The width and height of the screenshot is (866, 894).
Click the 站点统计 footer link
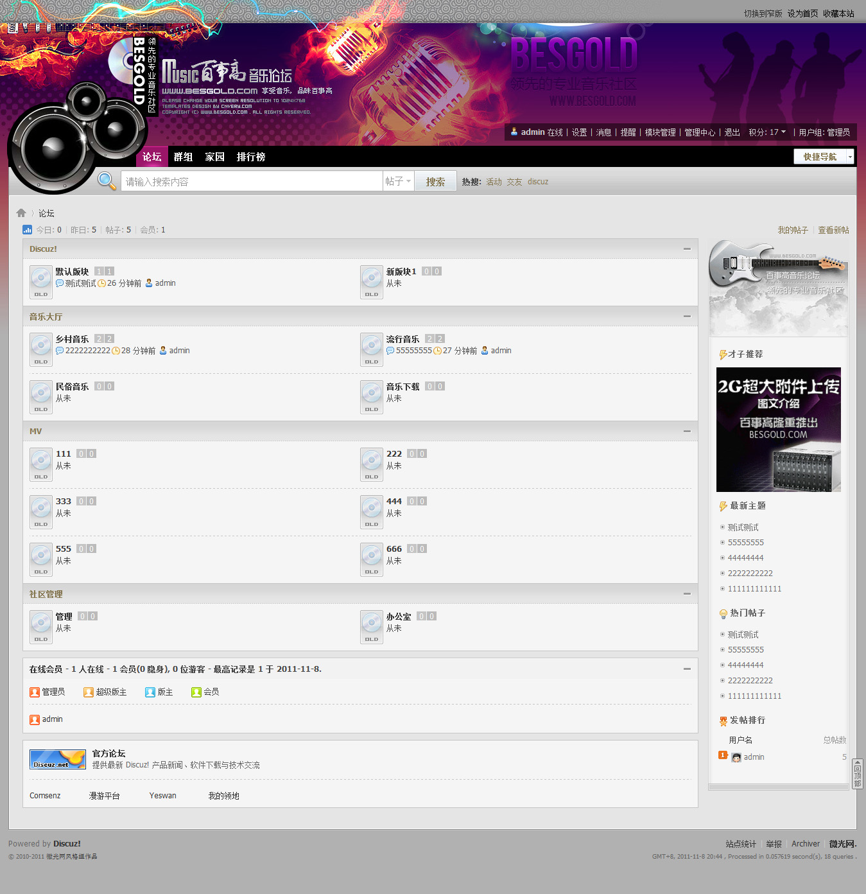[x=741, y=844]
